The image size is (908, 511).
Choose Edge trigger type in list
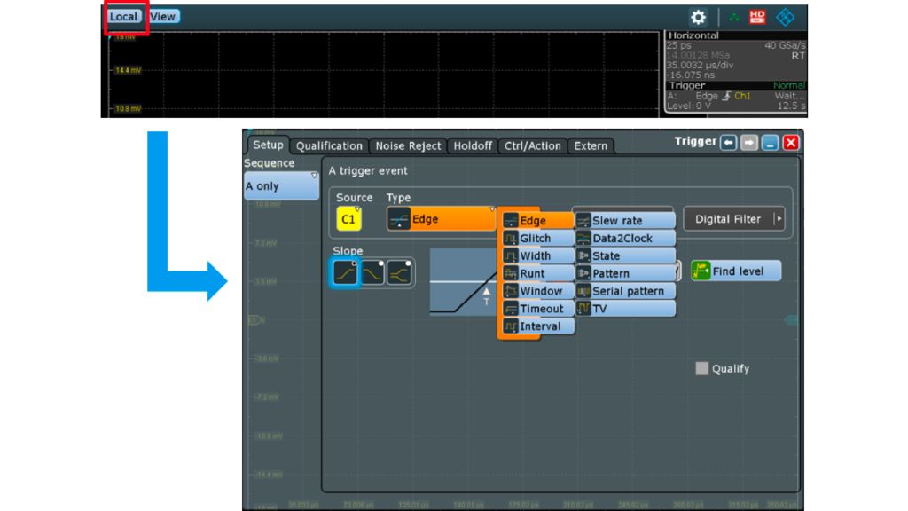(537, 221)
